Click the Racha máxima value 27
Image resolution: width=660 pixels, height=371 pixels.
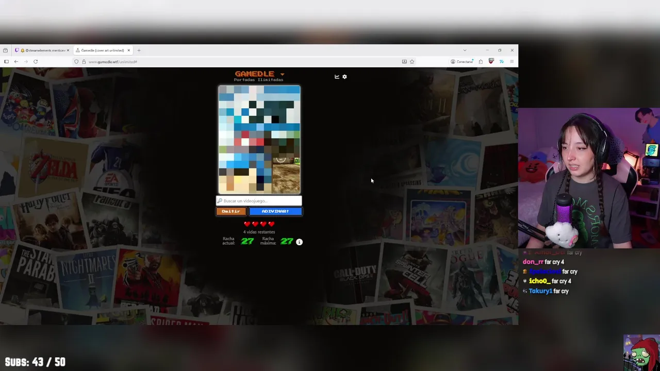tap(287, 241)
